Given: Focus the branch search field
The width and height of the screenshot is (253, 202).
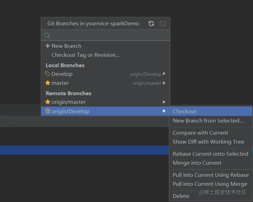Looking at the screenshot, I should 106,35.
